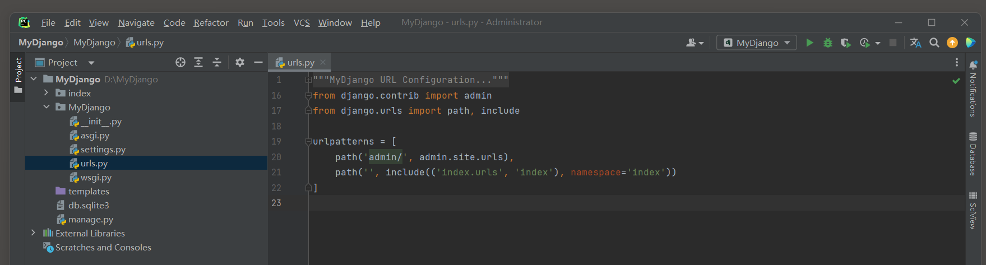Click Collapse All icon in Project panel
The height and width of the screenshot is (265, 986).
point(217,62)
